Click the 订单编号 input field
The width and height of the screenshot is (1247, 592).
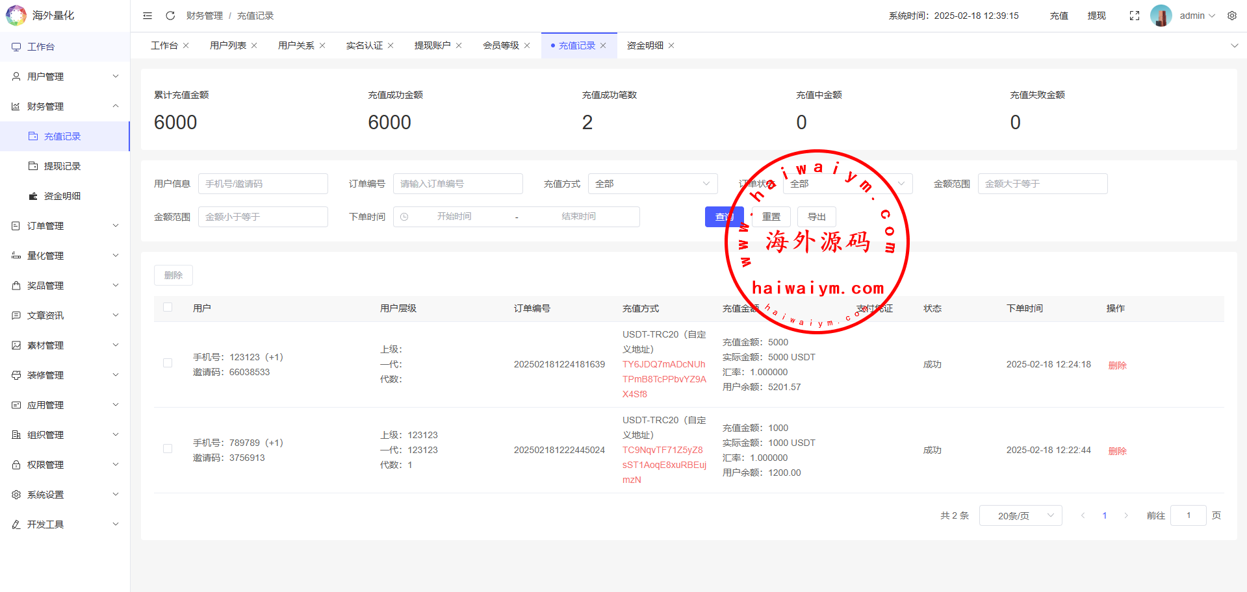457,184
